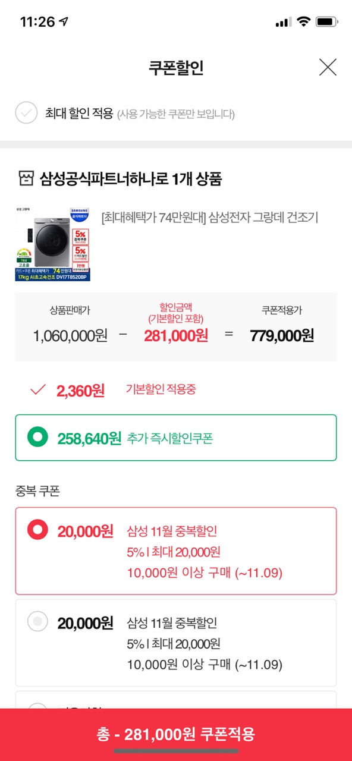Tap the 중복 쿠폰 section heading
The image size is (352, 761).
[x=37, y=492]
